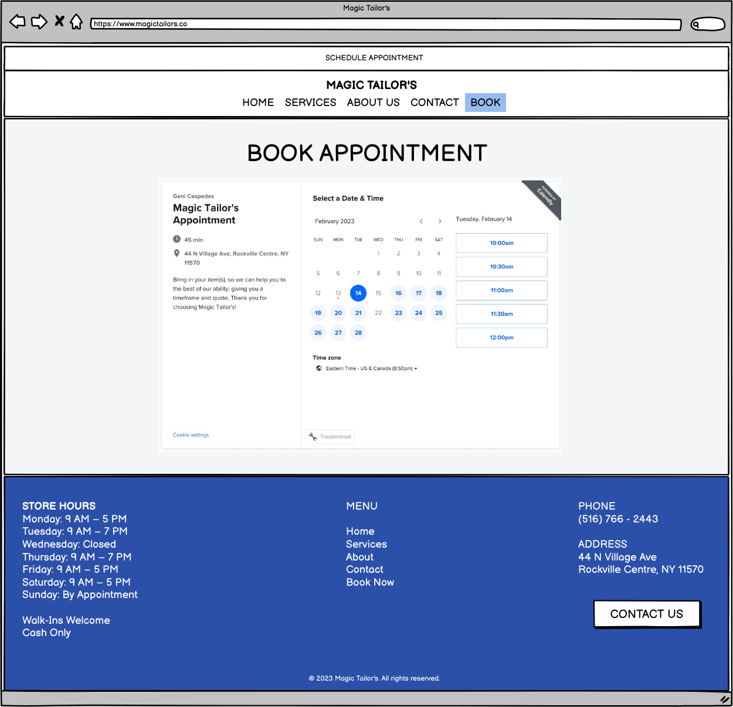Choose the 11:30am time slot
This screenshot has width=733, height=707.
click(x=501, y=314)
